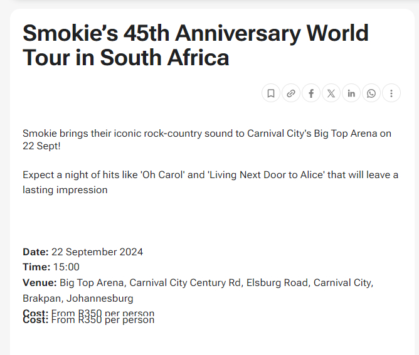Click the sentence mentioning Carnival City's Big Top Arena

pos(207,139)
